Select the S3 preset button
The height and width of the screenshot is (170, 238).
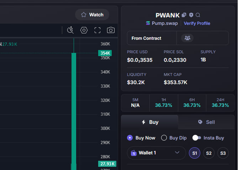point(223,153)
